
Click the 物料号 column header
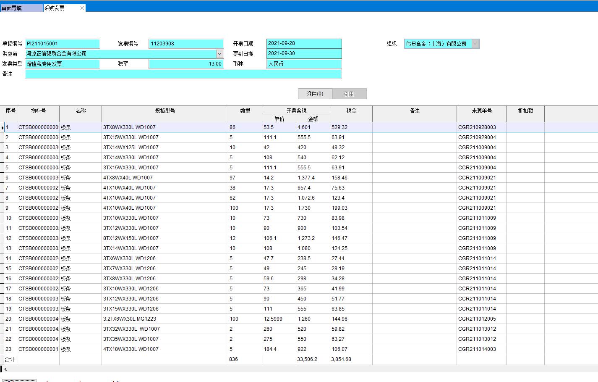pyautogui.click(x=38, y=111)
